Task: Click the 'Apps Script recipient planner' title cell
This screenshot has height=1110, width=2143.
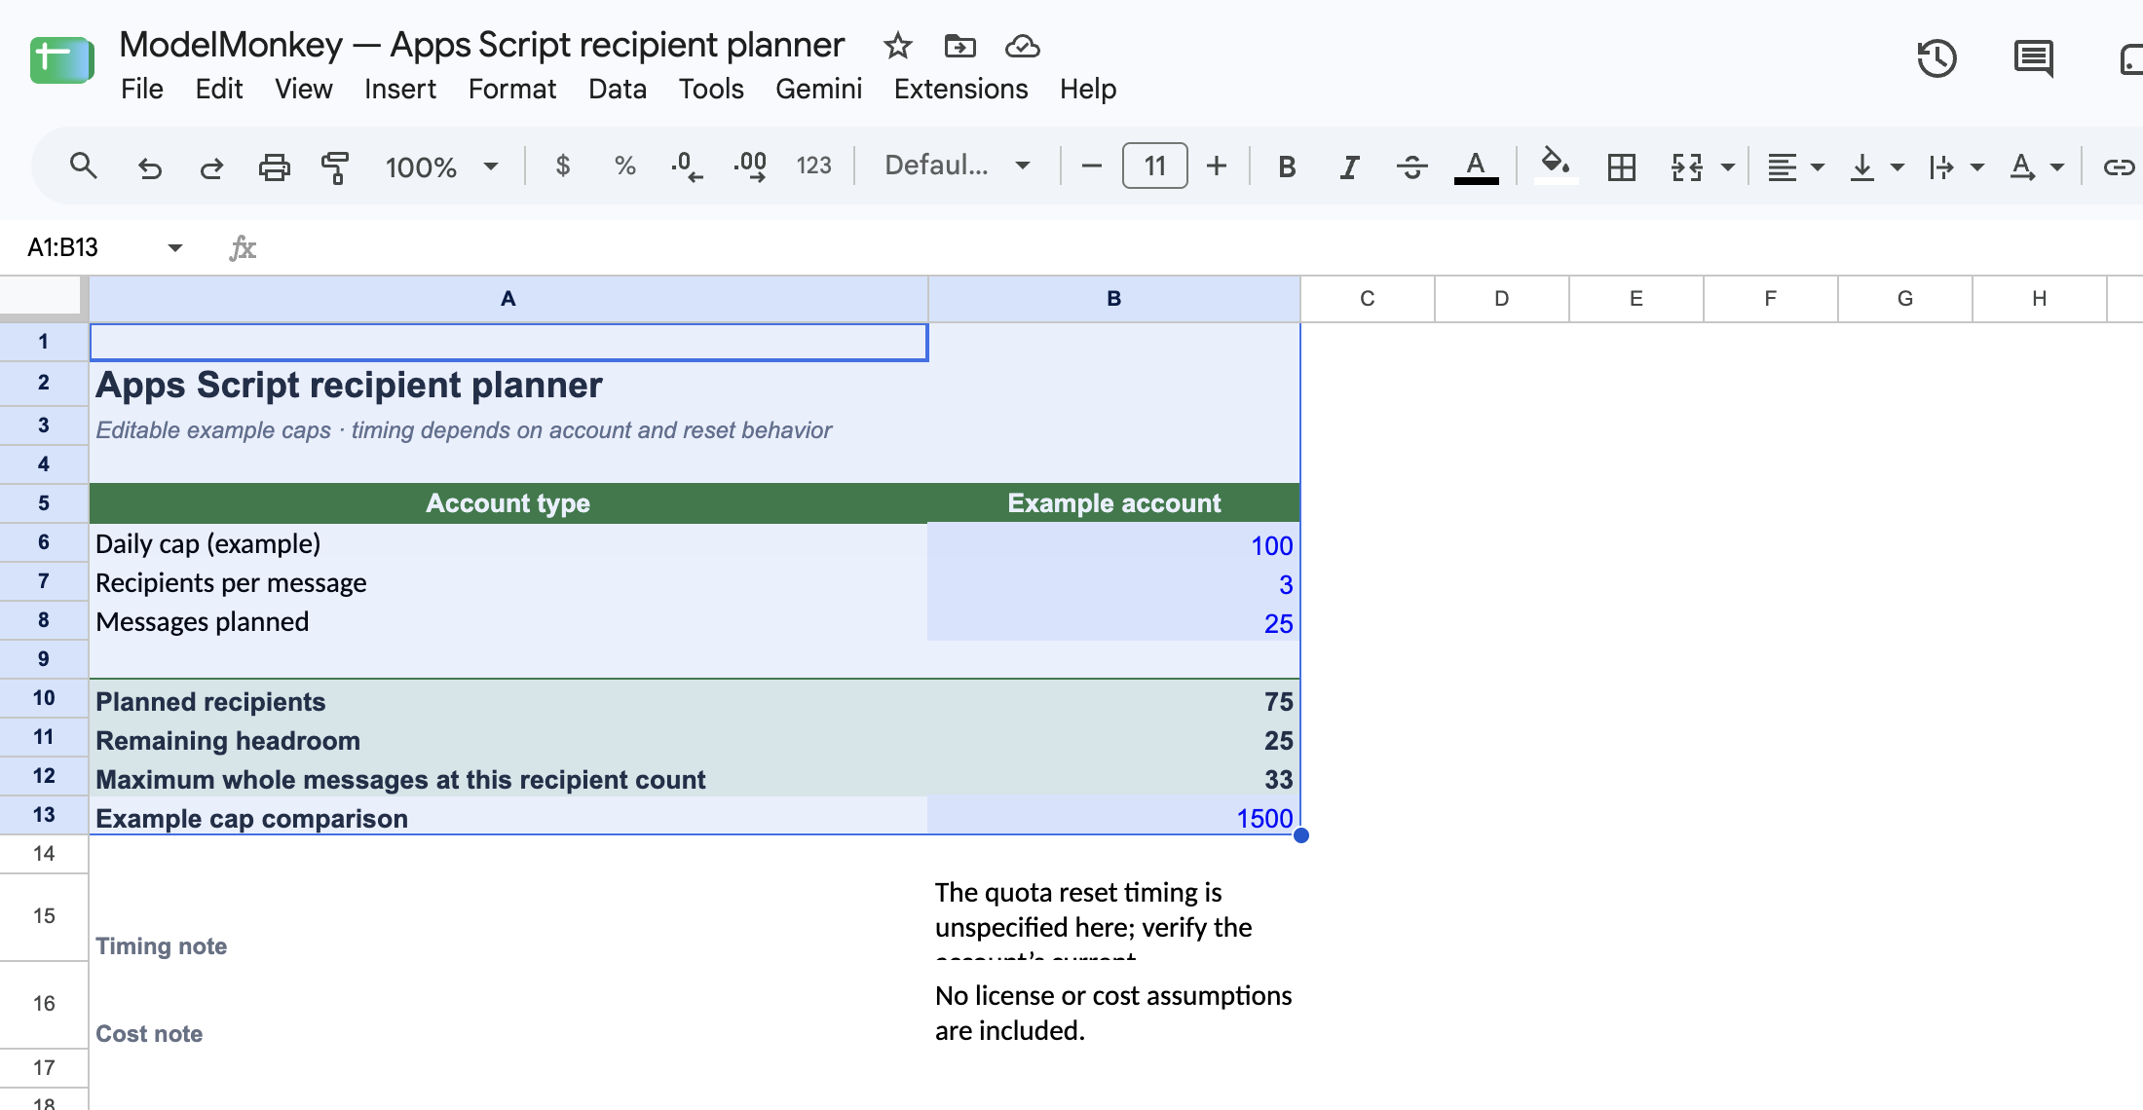Action: [x=508, y=385]
